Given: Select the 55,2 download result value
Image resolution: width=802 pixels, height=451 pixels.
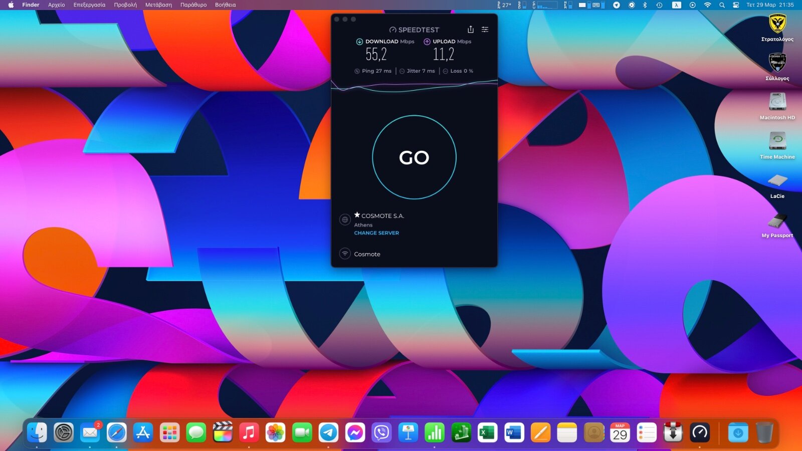Looking at the screenshot, I should click(376, 54).
